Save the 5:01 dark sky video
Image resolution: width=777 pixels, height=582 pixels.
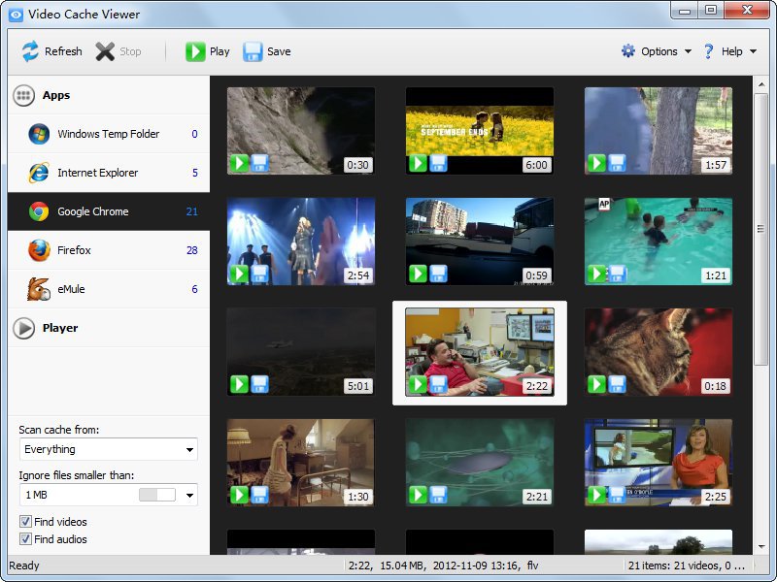(259, 384)
